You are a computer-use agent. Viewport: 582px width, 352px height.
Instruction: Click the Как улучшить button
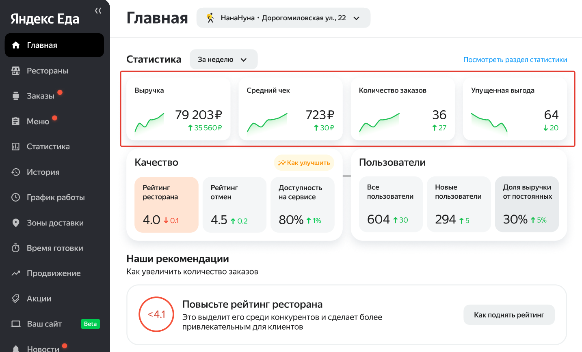coord(304,163)
